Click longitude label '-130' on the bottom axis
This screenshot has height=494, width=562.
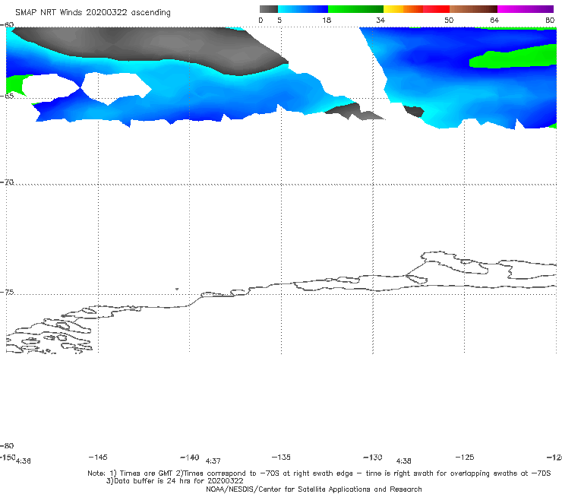[373, 458]
